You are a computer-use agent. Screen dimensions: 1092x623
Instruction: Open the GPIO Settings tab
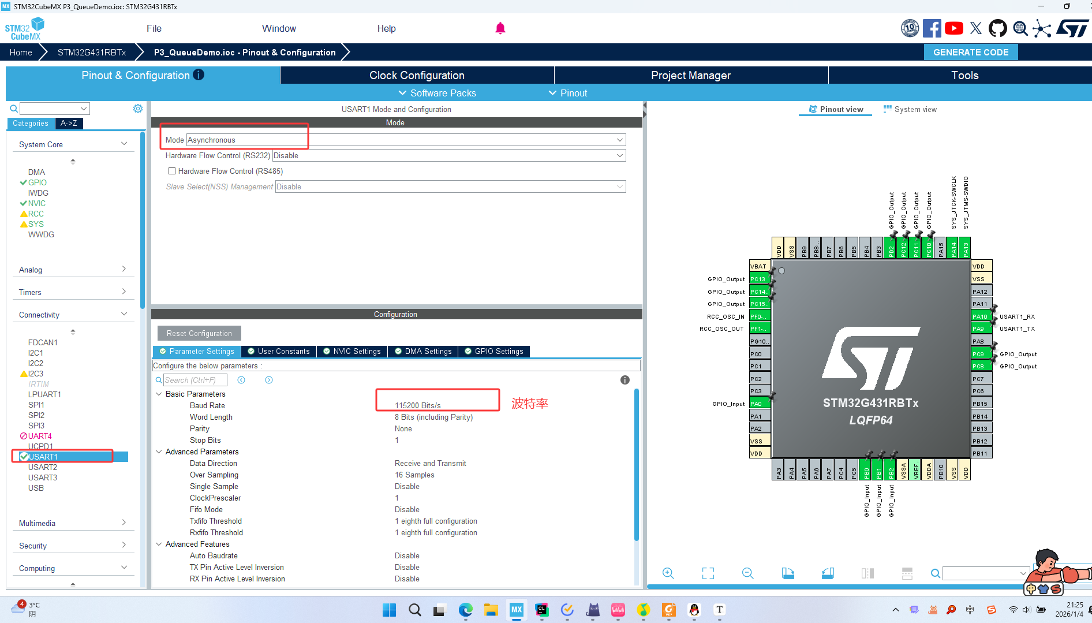pos(494,351)
